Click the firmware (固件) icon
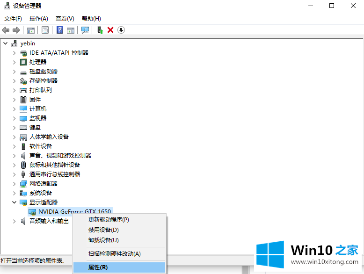This screenshot has height=274, width=364. 23,100
